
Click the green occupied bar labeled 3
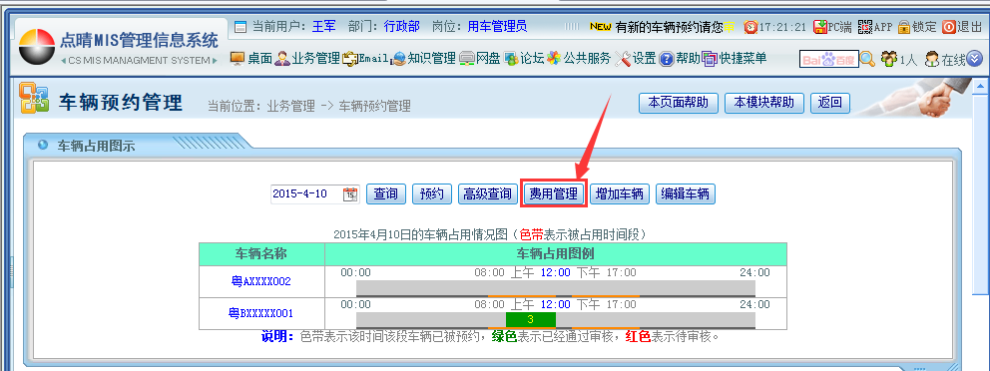point(530,319)
